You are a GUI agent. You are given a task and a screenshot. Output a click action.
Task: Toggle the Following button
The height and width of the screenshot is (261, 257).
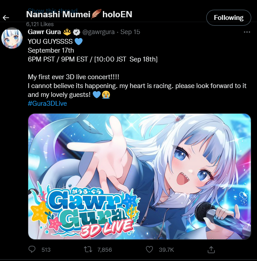click(229, 18)
